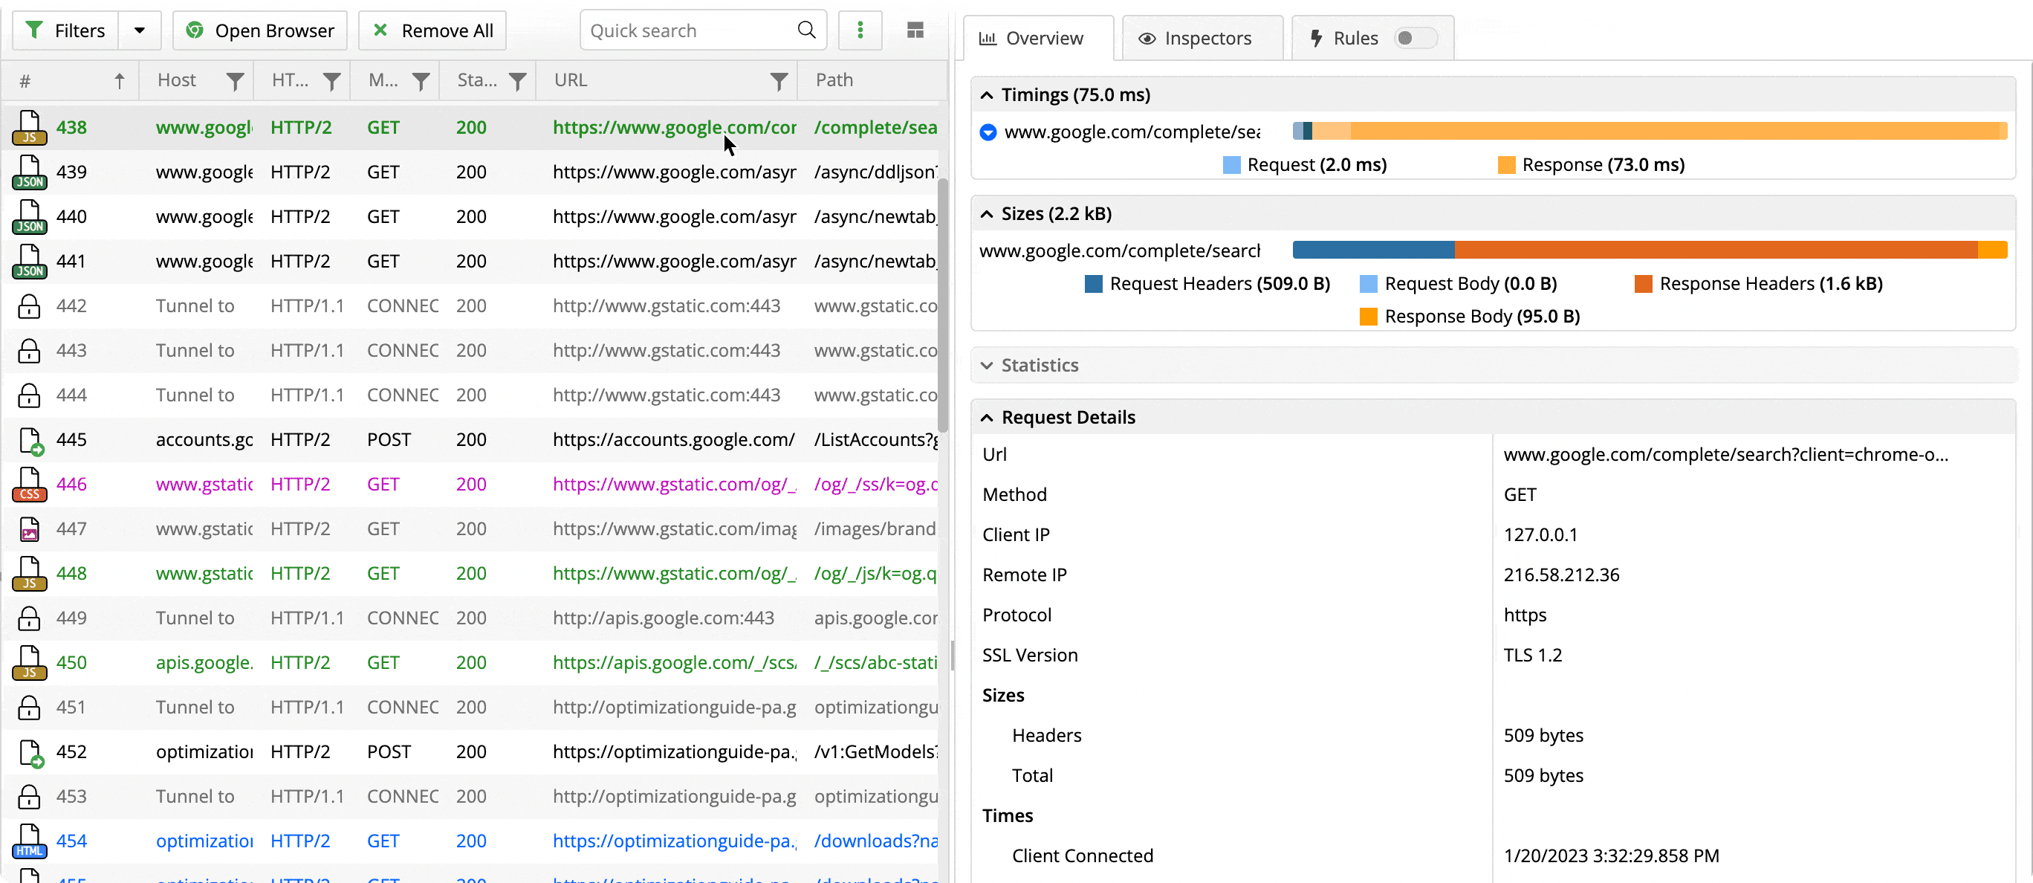Screen dimensions: 2033x883
Task: Switch to the Inspectors tab
Action: point(1200,37)
